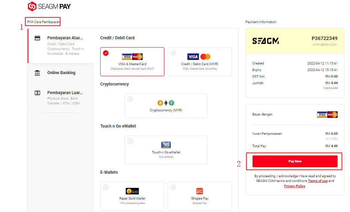Open the Privacy Policy link
Screen dimensions: 350x212
point(295,186)
